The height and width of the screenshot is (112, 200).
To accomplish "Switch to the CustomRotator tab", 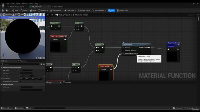I will [x=59, y=7].
